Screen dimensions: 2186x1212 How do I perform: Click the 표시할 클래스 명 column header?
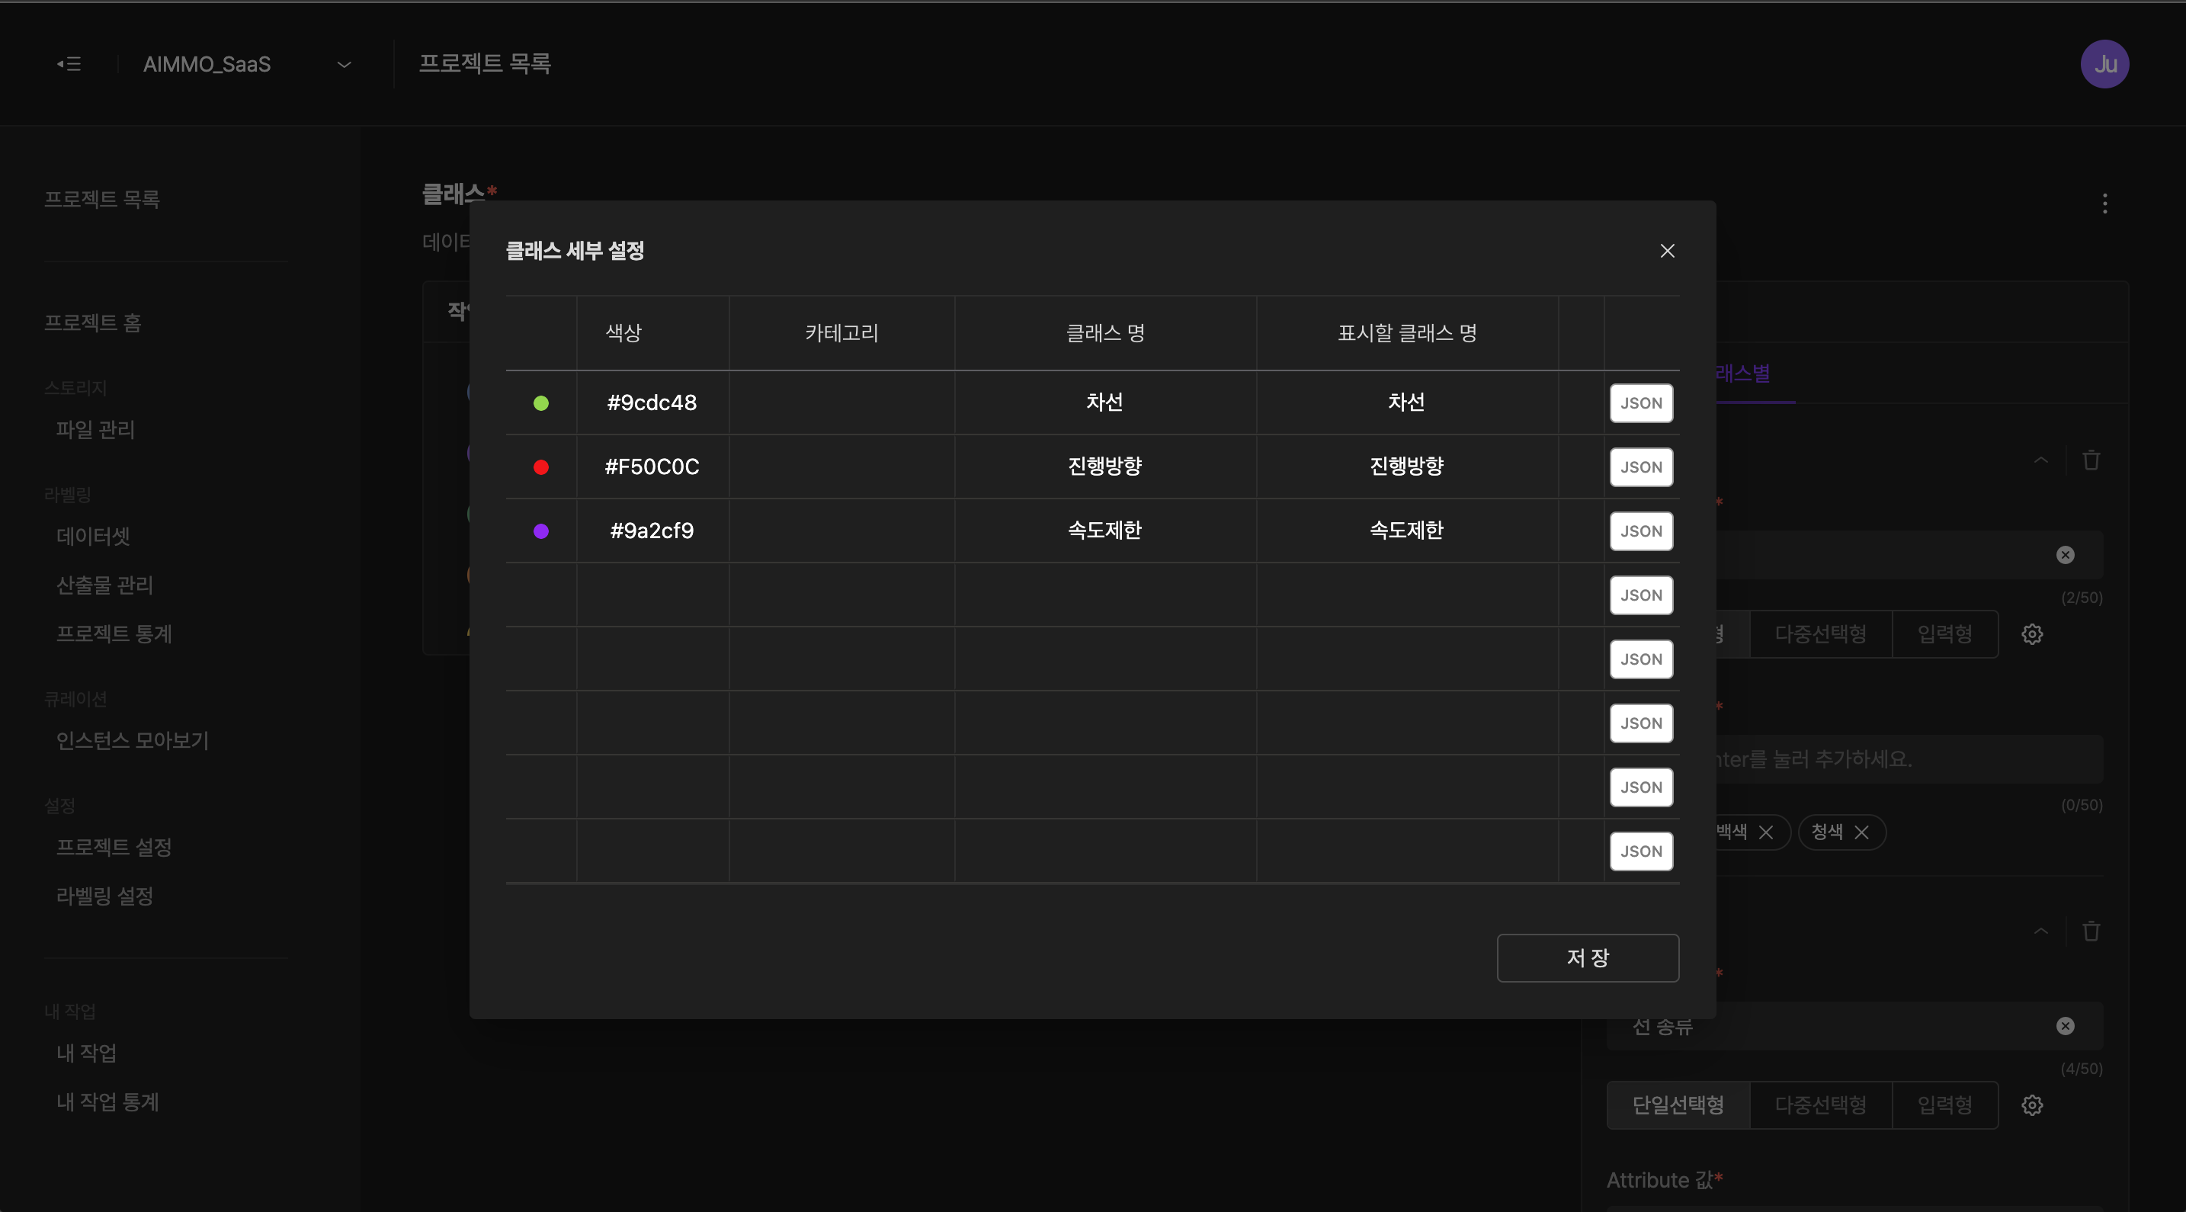1407,332
